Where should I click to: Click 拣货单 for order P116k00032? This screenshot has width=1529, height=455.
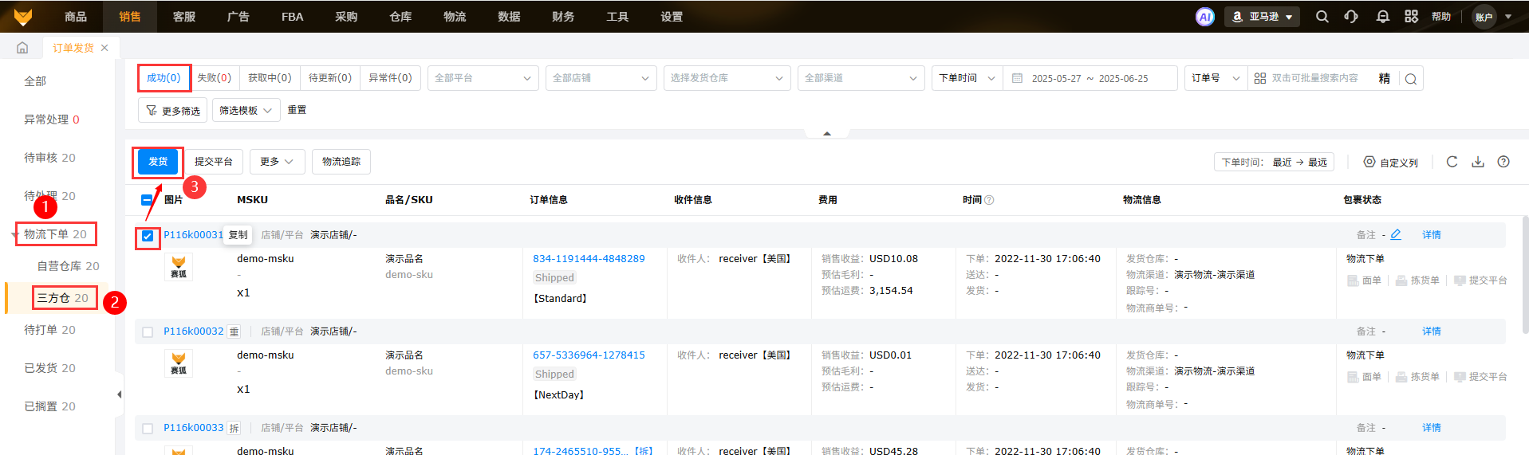tap(1417, 377)
